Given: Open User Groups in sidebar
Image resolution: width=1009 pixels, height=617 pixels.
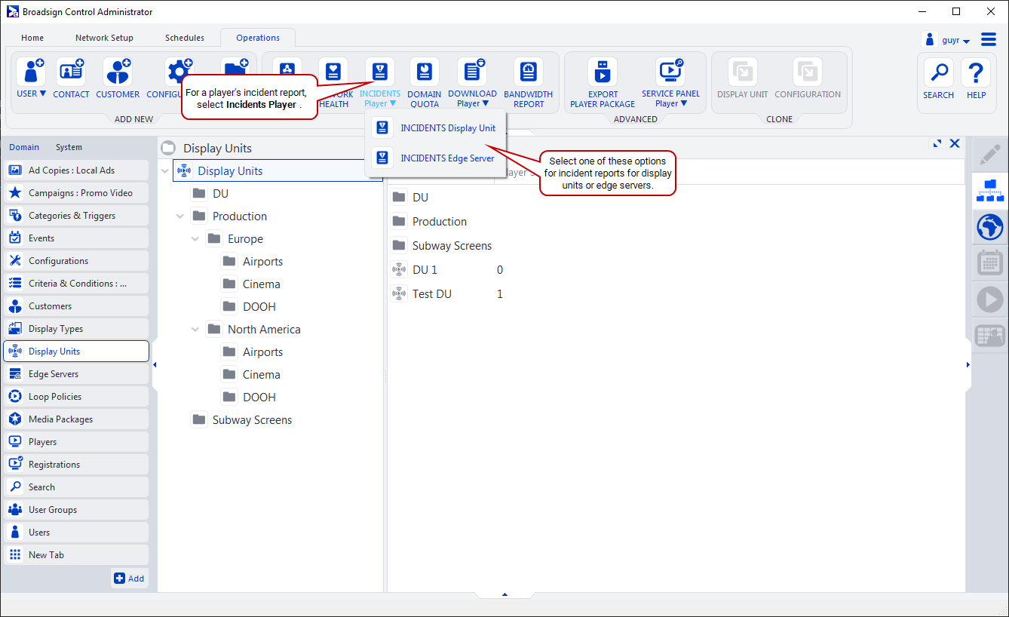Looking at the screenshot, I should 76,510.
